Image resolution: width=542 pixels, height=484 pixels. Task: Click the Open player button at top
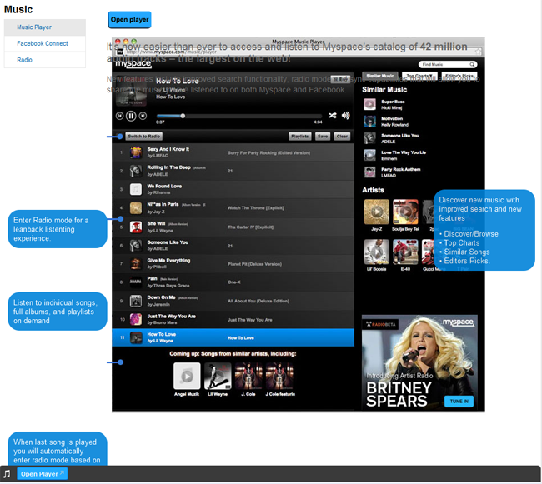[x=129, y=20]
